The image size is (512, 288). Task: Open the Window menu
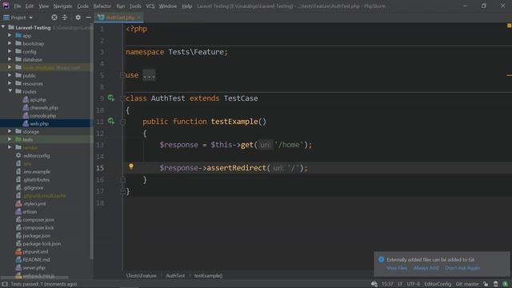click(168, 6)
